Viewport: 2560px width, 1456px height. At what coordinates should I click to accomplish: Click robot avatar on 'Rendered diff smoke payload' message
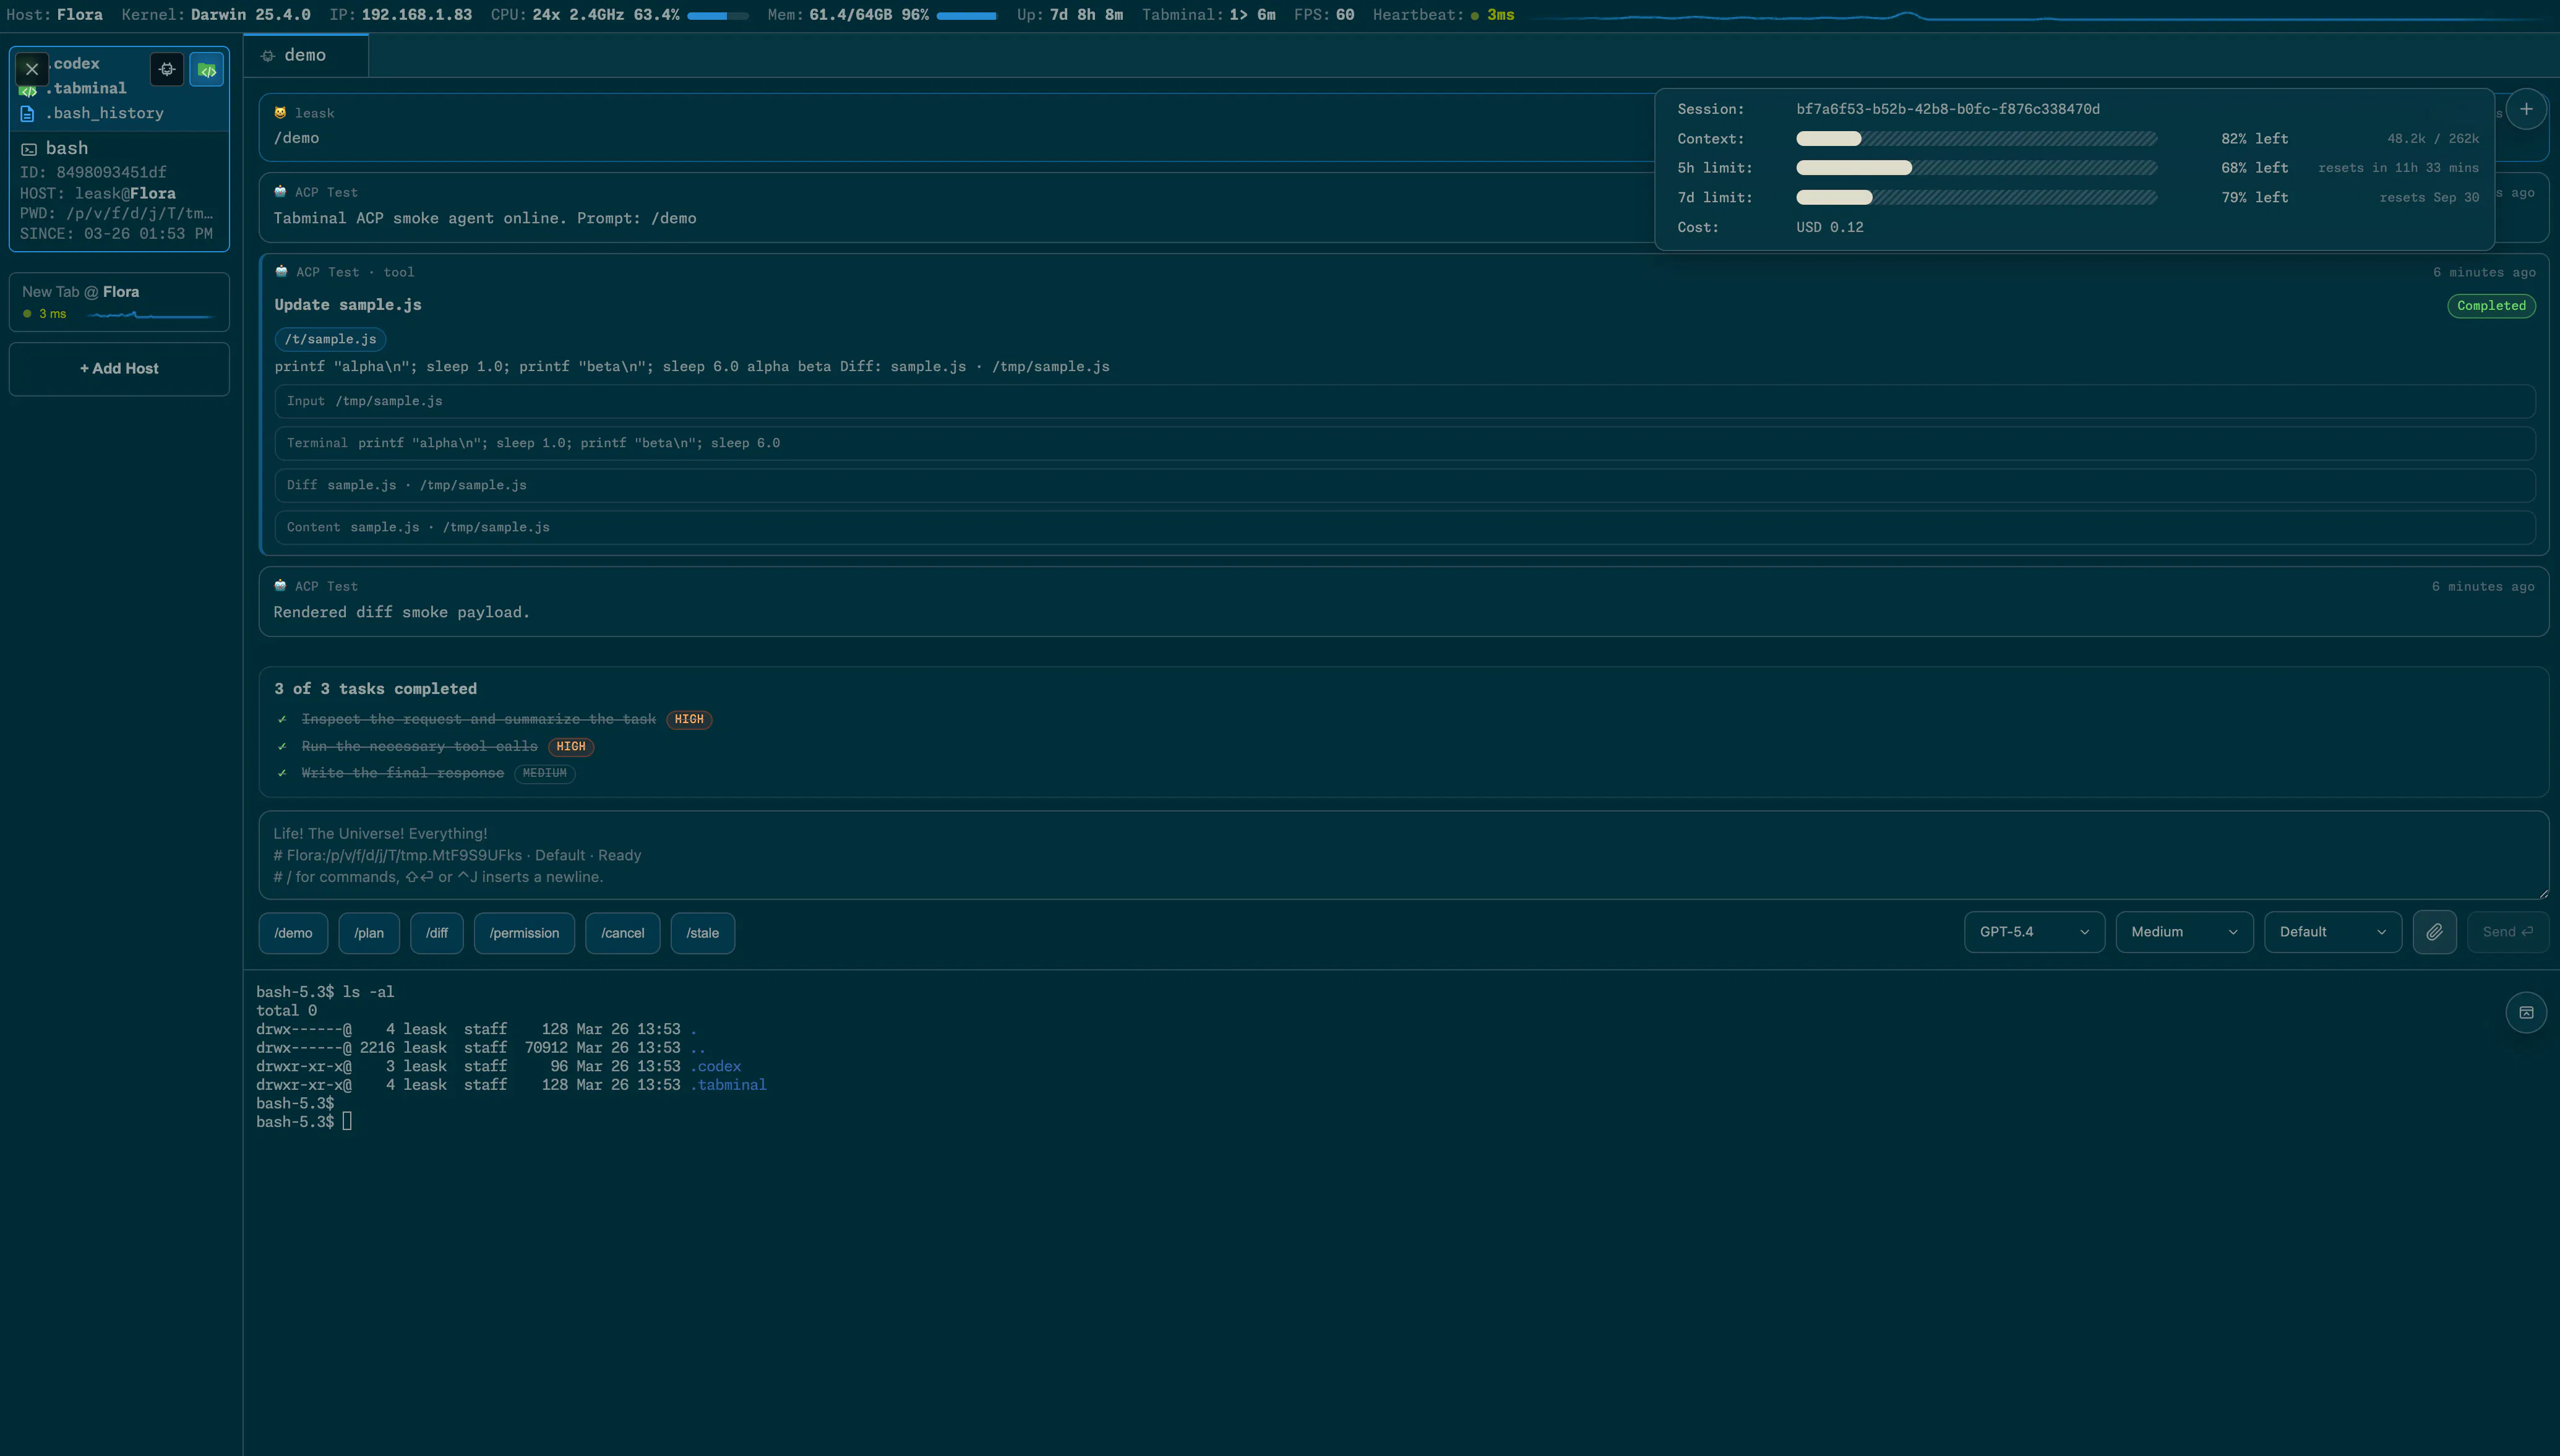(x=280, y=586)
